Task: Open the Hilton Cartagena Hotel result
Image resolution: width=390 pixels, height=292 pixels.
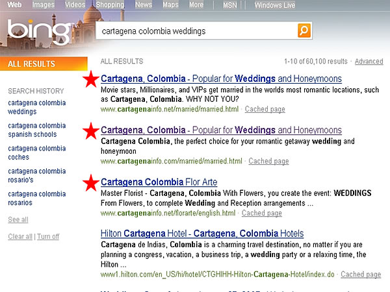Action: 202,233
